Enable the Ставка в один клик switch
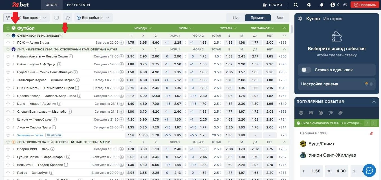The height and width of the screenshot is (180, 381). [x=306, y=70]
